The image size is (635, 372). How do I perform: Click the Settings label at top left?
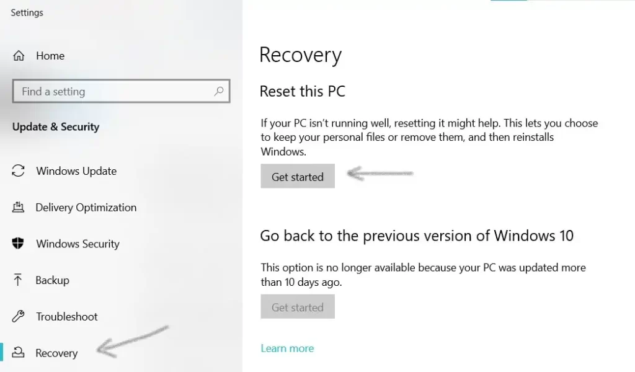point(27,12)
